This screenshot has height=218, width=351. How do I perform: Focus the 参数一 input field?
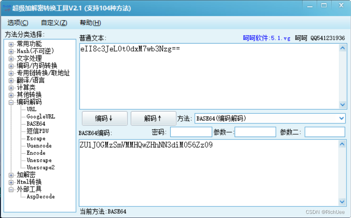pyautogui.click(x=255, y=132)
